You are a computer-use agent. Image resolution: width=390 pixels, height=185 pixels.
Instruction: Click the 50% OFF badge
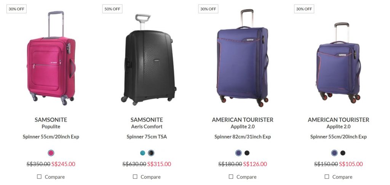pos(112,9)
